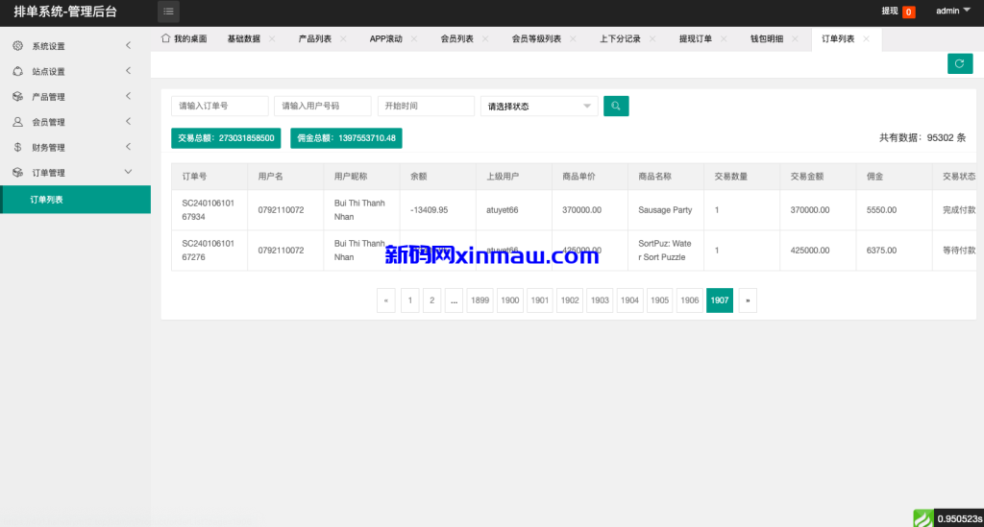Go to previous page with « button
Viewport: 984px width, 527px height.
(x=386, y=300)
